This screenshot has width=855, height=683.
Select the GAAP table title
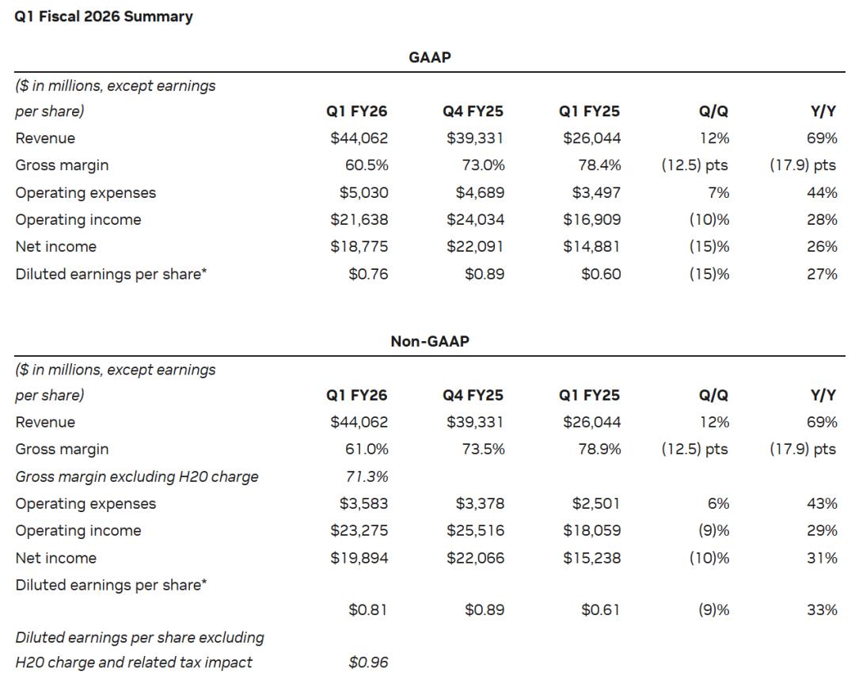tap(430, 57)
